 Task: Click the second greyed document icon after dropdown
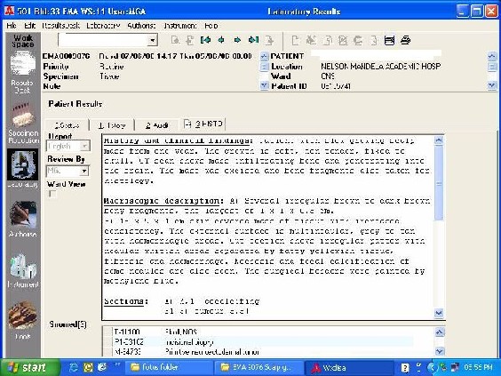click(x=190, y=40)
